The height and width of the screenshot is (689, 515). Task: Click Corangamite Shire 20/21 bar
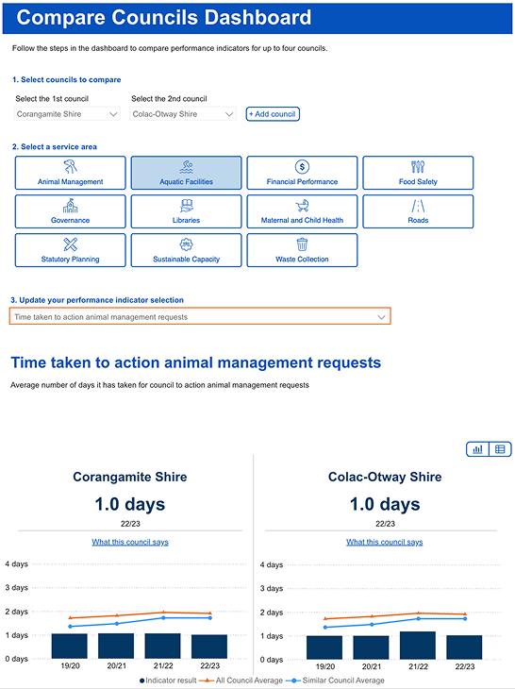click(116, 646)
